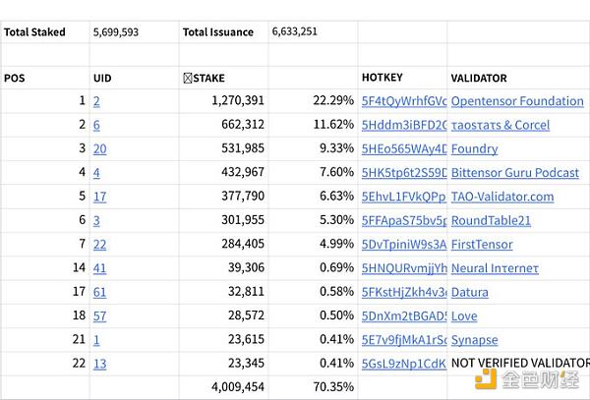Click the Synapse validator link
This screenshot has height=400, width=590.
tap(474, 340)
